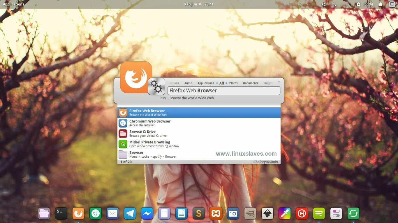Click the large Firefox icon in Synapse
398x223 pixels.
pos(136,77)
